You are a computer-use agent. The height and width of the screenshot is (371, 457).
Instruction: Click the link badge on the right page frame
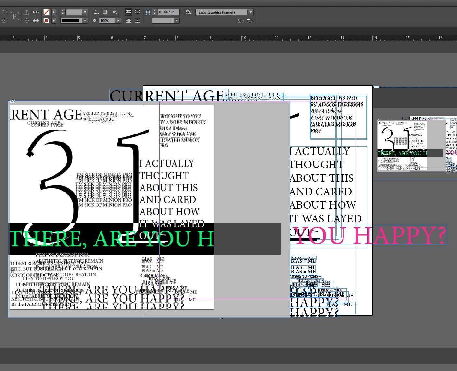click(x=377, y=87)
